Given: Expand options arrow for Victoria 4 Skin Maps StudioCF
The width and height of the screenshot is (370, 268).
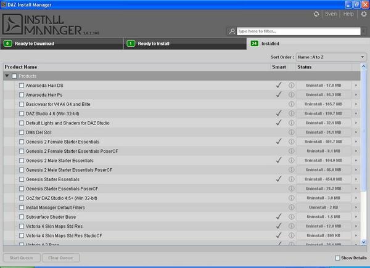Looking at the screenshot, I should [x=356, y=235].
